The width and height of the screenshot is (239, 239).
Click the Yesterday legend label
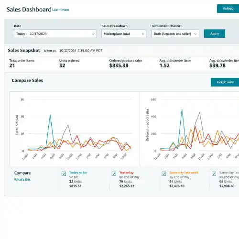127,173
